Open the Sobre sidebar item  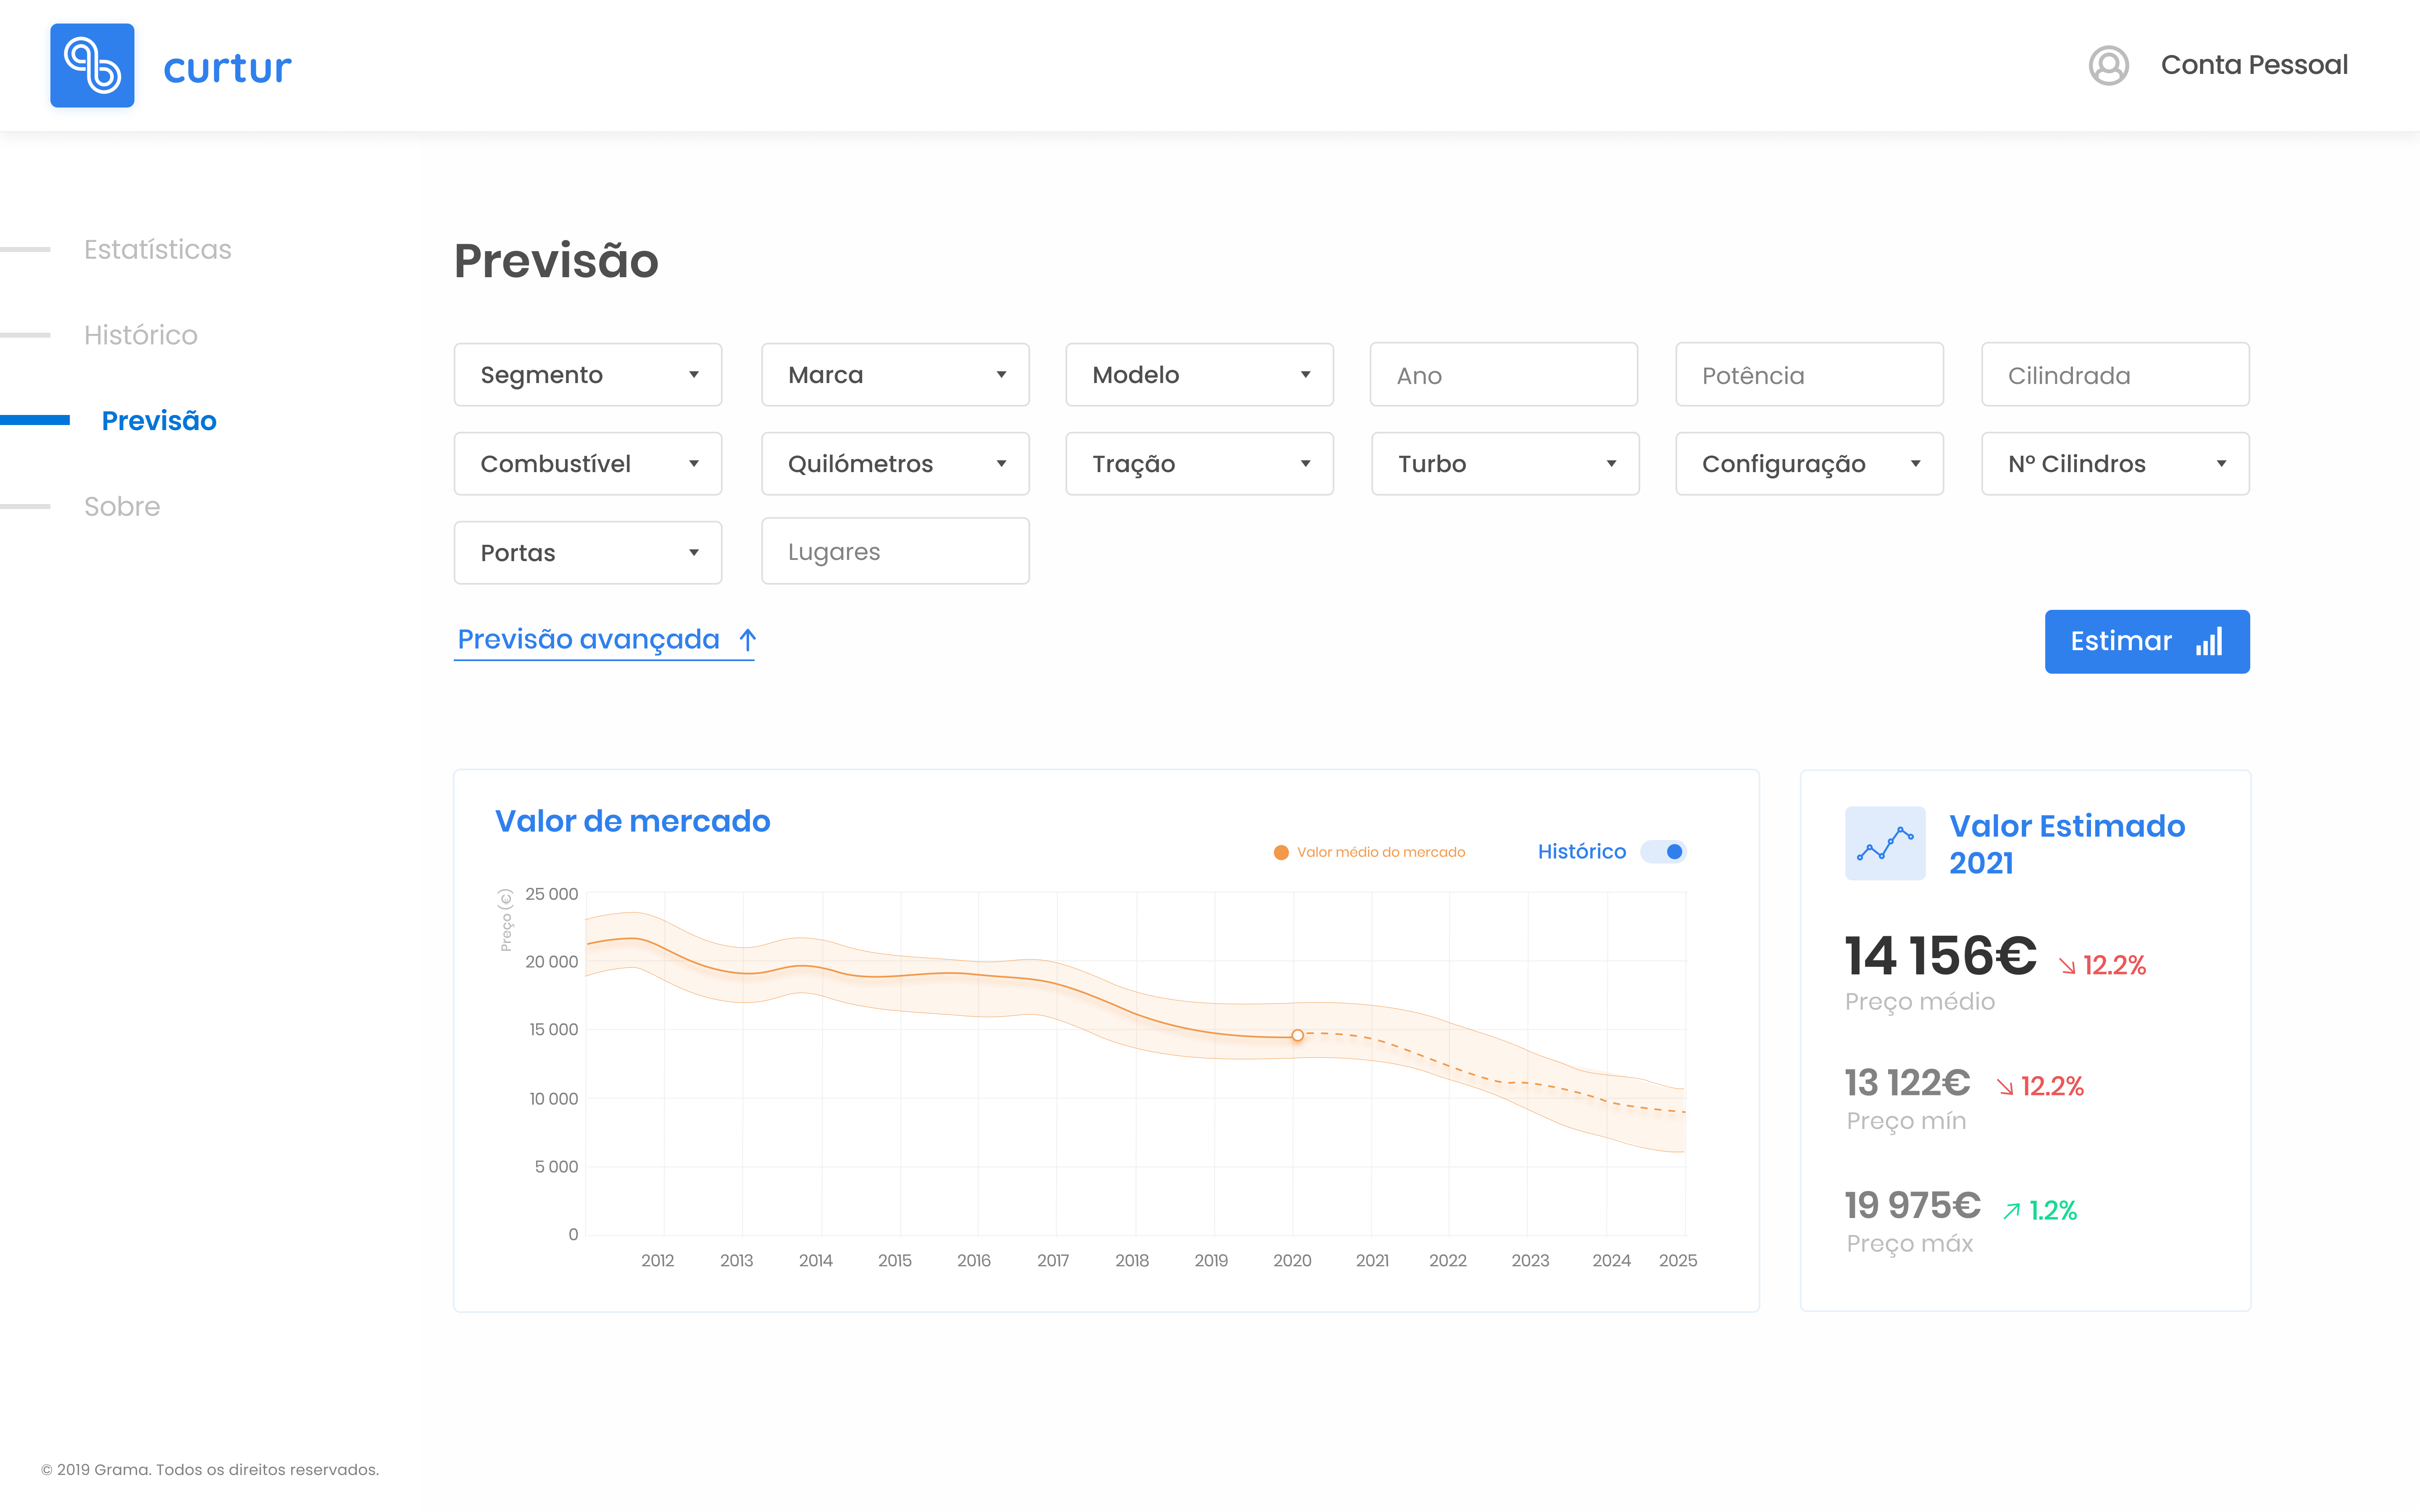[x=122, y=507]
